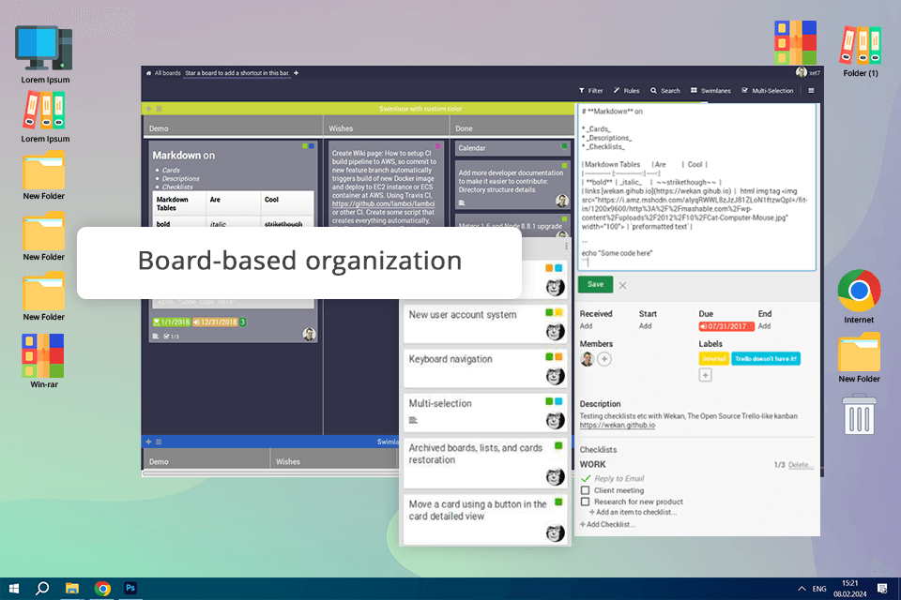
Task: Click inside the Markdown title edit textarea
Action: click(696, 187)
